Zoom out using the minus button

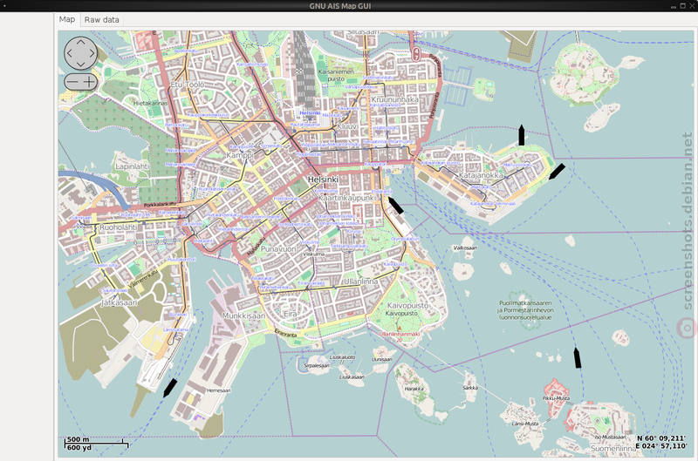tap(72, 82)
